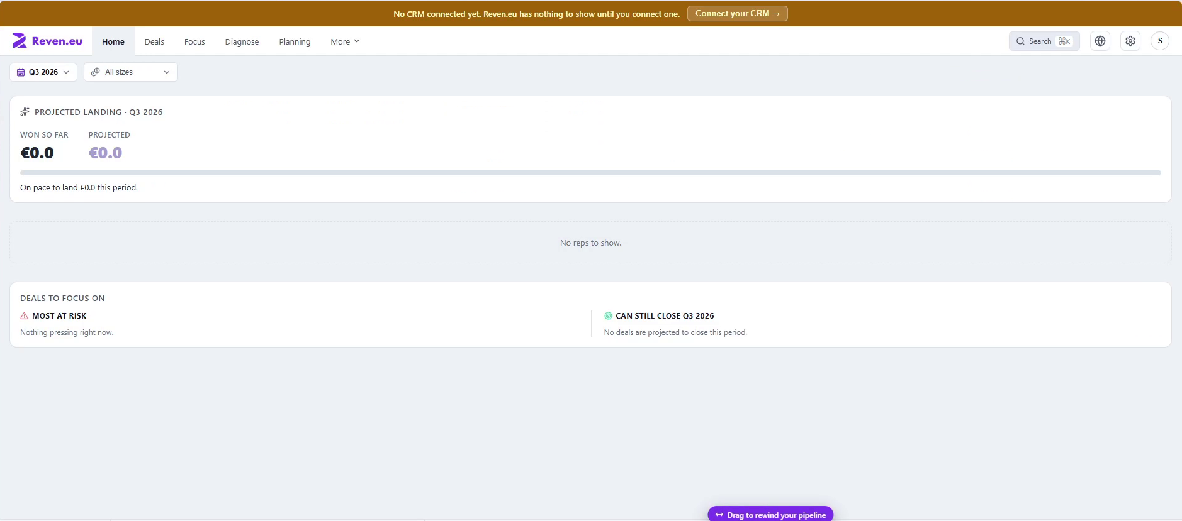
Task: Click the Drag to rewind your pipeline pill
Action: coord(770,514)
